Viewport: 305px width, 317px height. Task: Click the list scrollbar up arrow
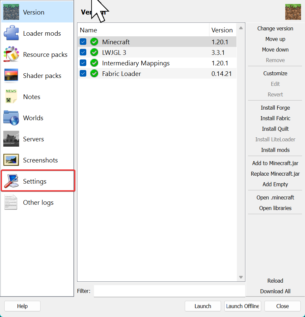pos(241,28)
